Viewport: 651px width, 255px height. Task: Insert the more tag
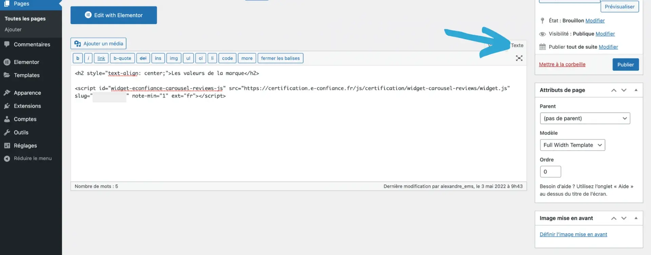tap(247, 58)
